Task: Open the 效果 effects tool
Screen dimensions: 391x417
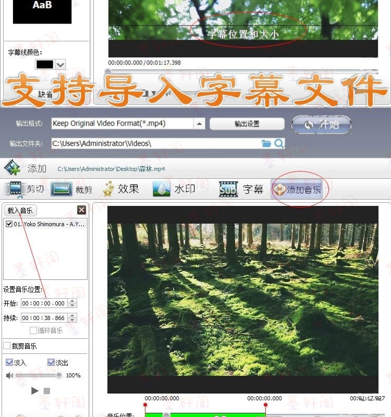Action: point(121,189)
